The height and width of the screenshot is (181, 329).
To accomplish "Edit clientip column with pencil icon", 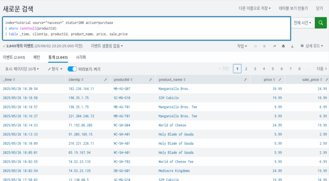I will point(105,80).
